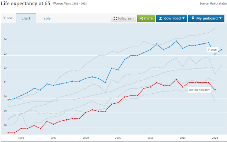
Task: Click the 2020 x-axis year label
Action: pos(215,138)
